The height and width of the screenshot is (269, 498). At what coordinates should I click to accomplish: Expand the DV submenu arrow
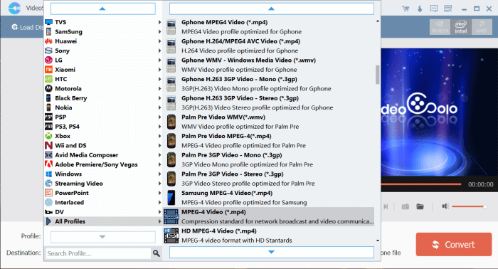coord(159,212)
